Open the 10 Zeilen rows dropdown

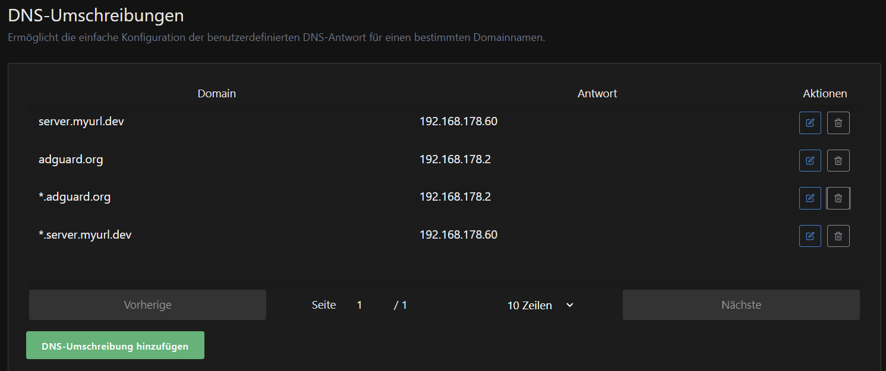coord(539,305)
